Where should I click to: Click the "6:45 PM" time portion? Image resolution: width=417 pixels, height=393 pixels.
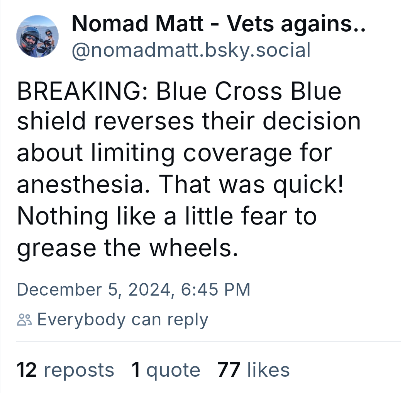(216, 289)
